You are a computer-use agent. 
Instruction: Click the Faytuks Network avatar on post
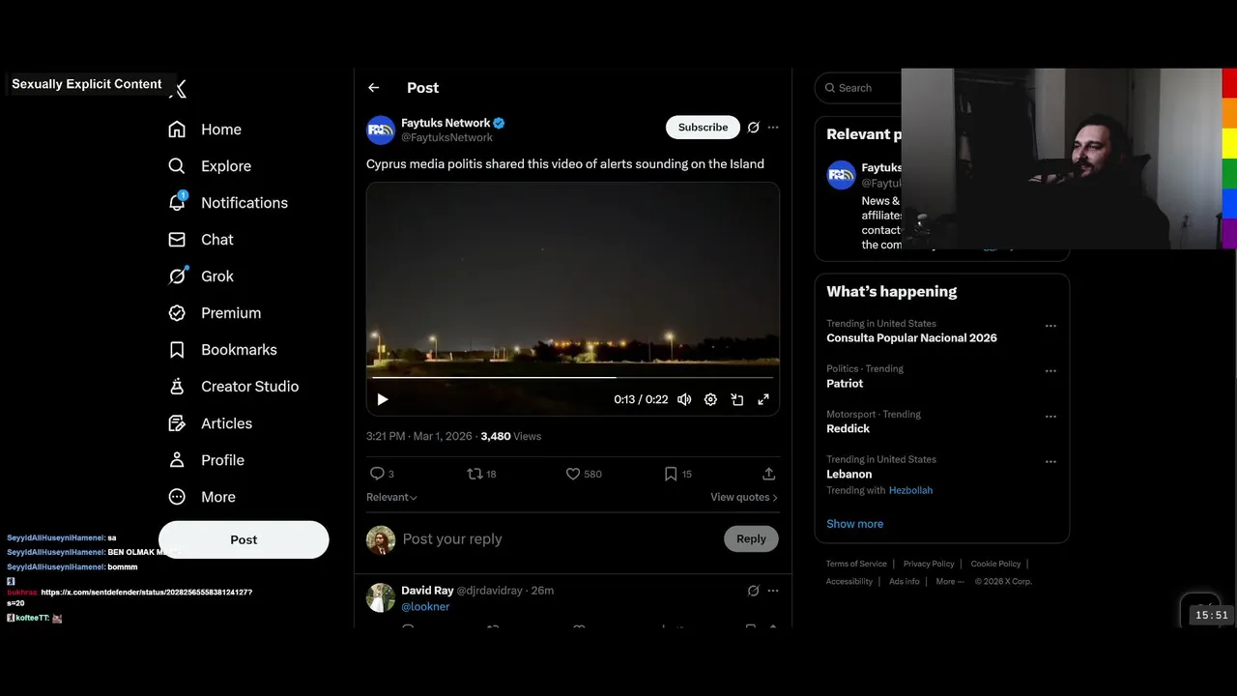381,130
